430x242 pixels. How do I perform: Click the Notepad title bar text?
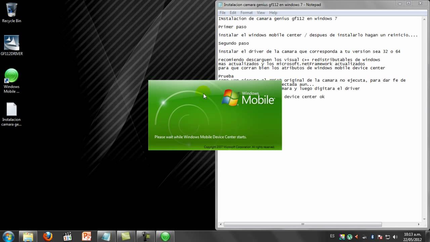click(272, 5)
